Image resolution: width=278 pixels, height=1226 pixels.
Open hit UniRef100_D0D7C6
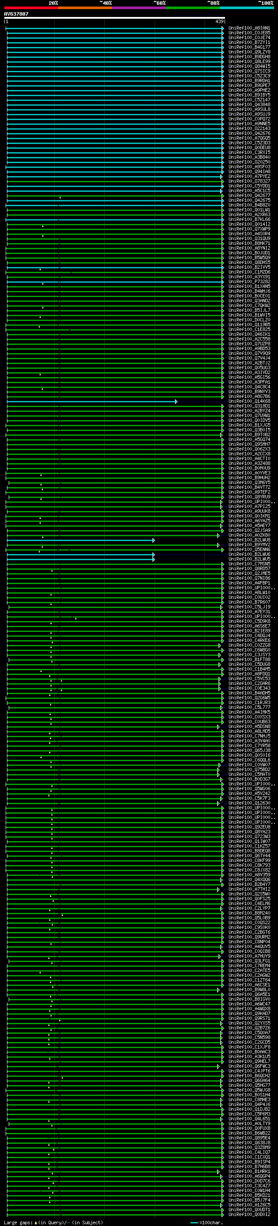coord(249,1181)
